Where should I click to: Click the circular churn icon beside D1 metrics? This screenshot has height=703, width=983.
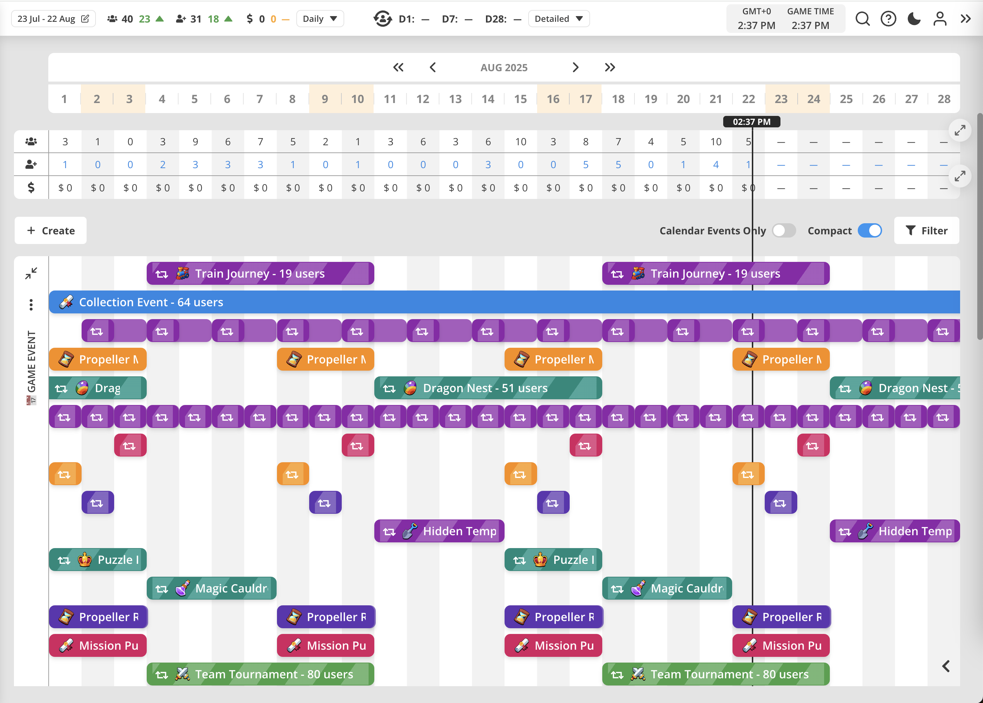(383, 19)
